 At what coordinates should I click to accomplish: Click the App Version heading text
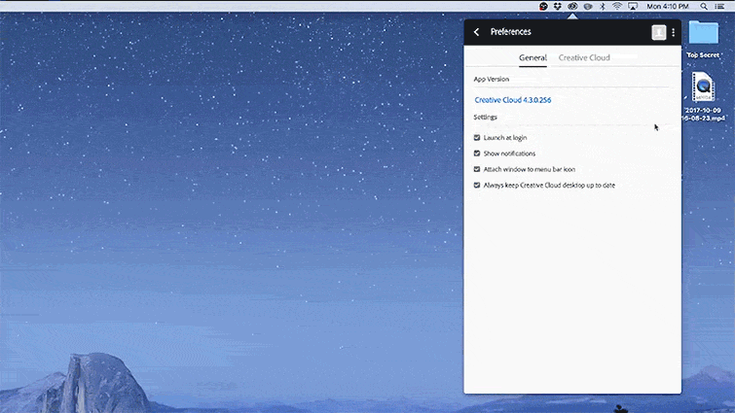(491, 79)
